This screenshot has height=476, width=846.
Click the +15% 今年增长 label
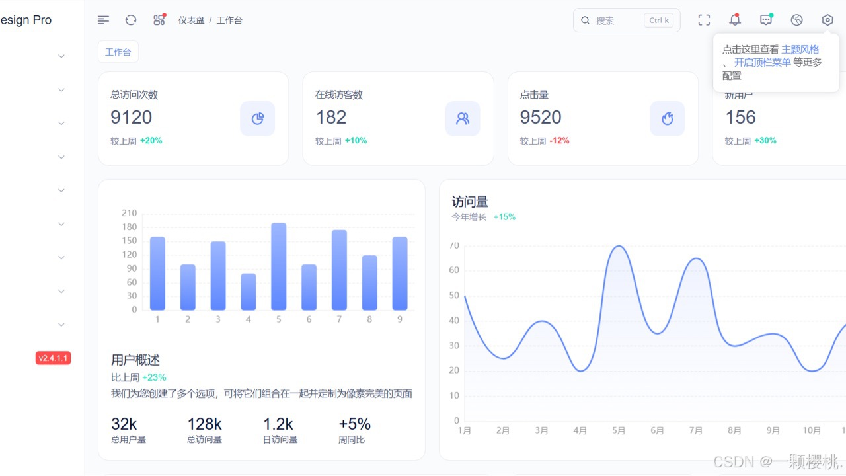(504, 217)
